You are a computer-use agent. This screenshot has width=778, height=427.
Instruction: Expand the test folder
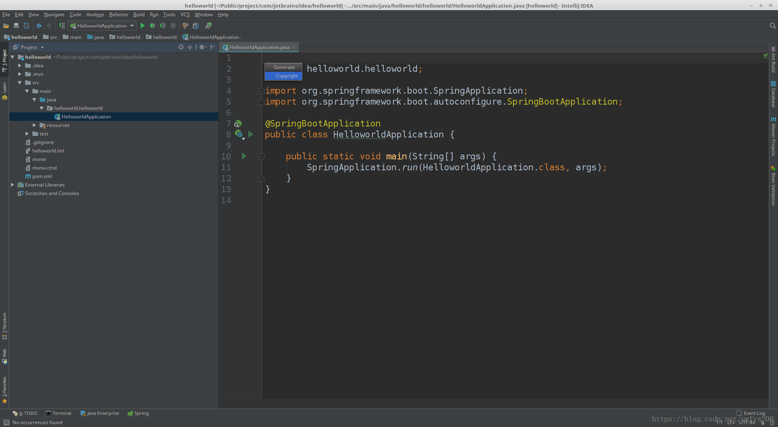tap(27, 133)
